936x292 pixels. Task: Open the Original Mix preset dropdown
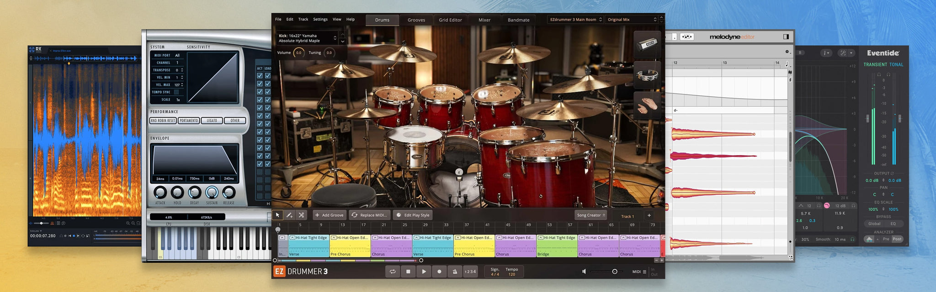tap(631, 20)
